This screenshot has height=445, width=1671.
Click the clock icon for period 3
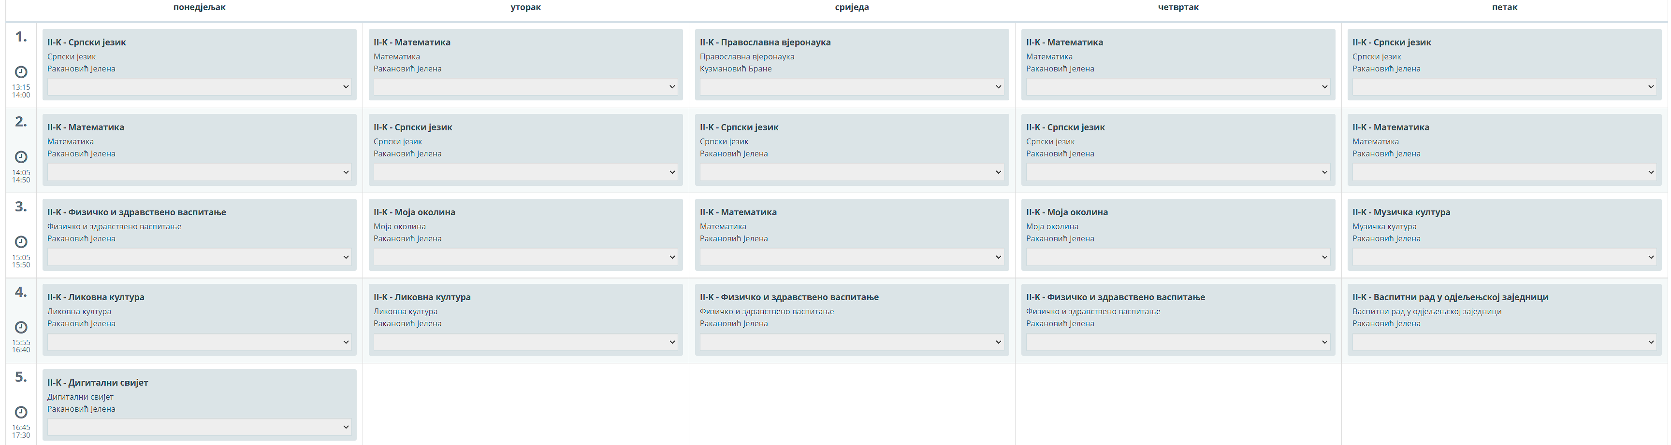21,242
